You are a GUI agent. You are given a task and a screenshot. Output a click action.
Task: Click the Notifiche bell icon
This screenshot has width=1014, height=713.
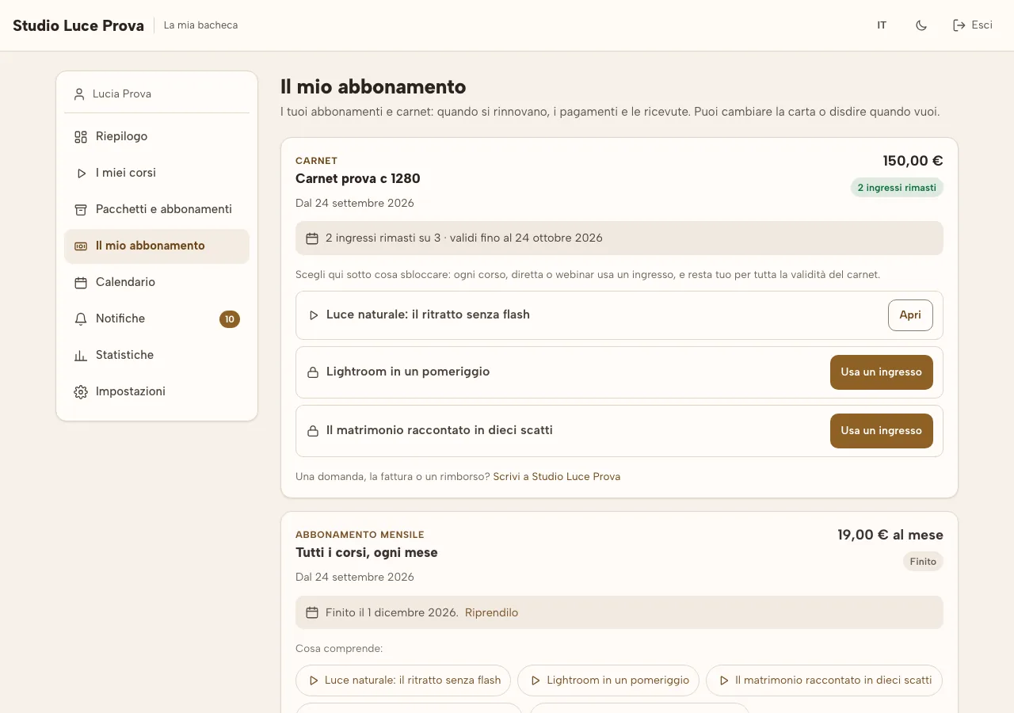(81, 319)
